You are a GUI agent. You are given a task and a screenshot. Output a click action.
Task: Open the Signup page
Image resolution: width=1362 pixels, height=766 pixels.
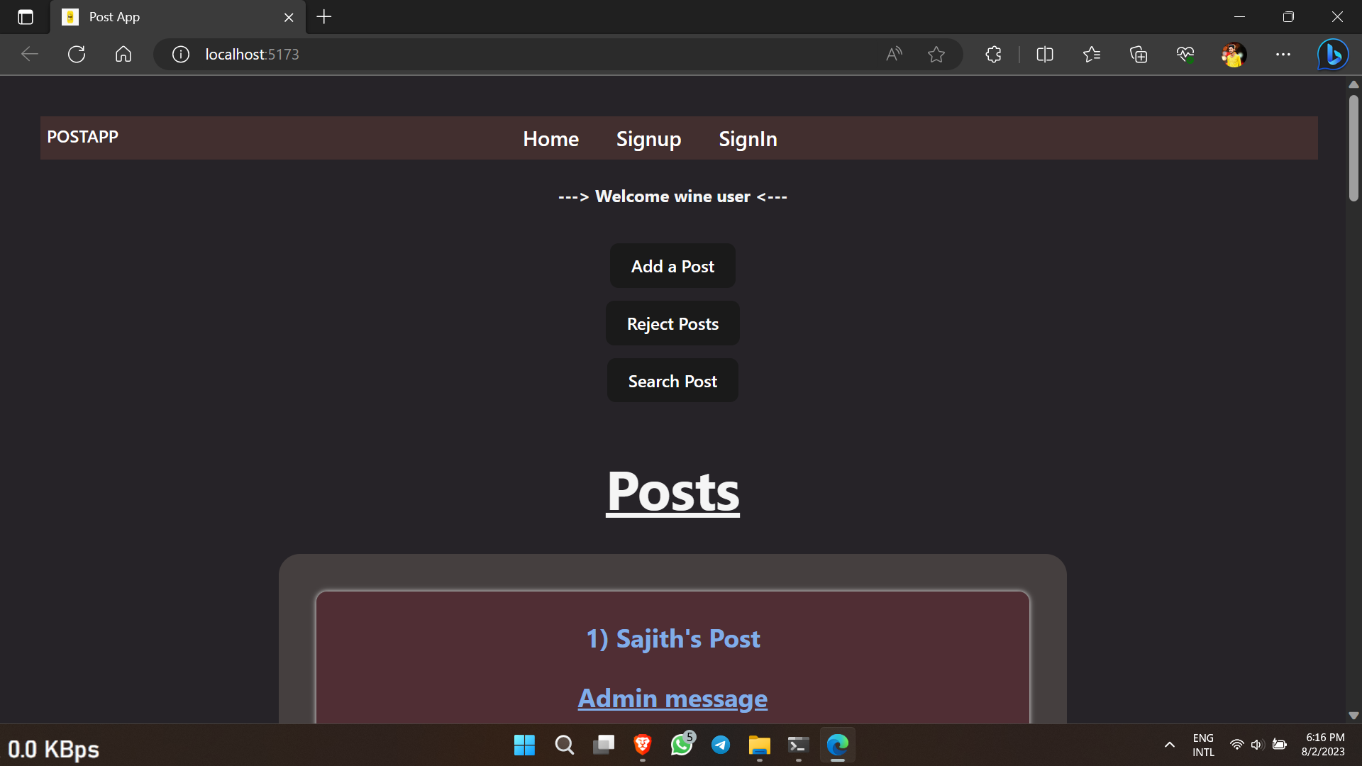648,138
